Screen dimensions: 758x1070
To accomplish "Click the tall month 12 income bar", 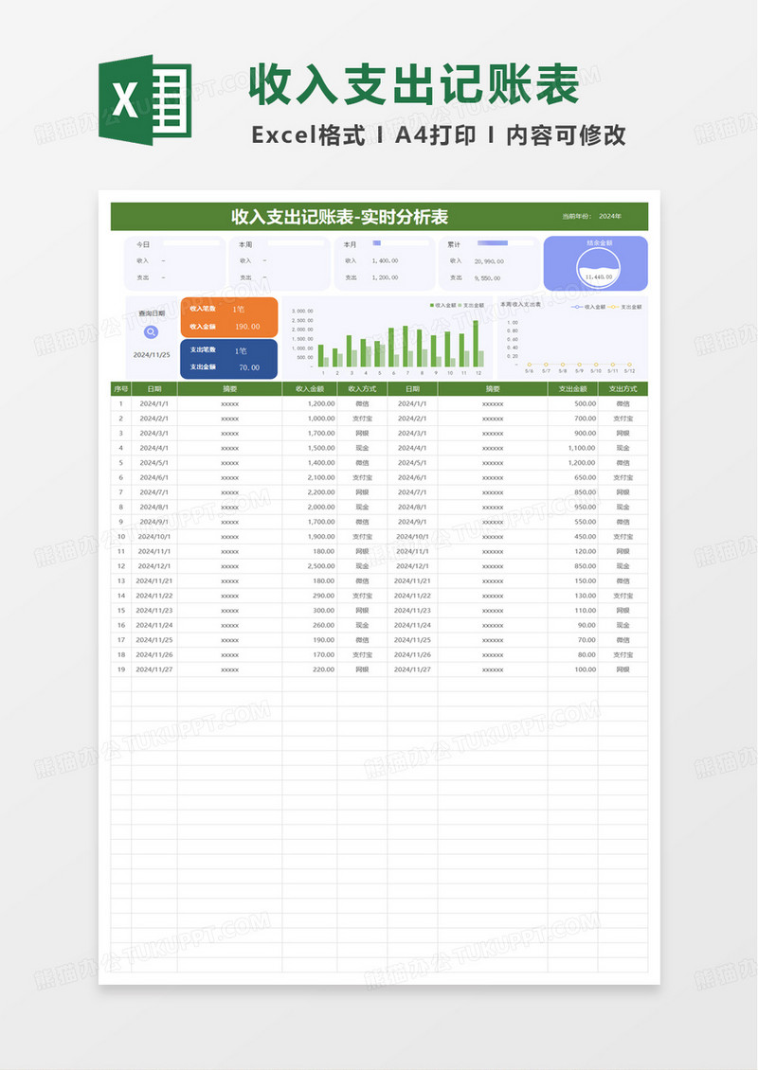I will click(476, 344).
